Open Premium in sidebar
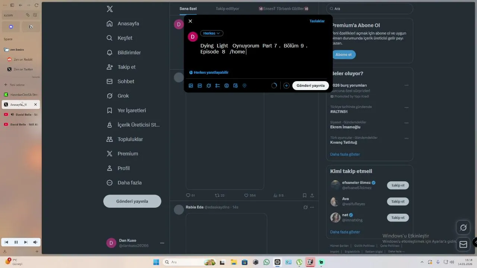 (x=123, y=154)
